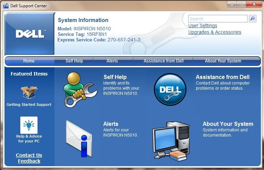264x170 pixels.
Task: Click the Getting Started Support box icon
Action: 29,92
